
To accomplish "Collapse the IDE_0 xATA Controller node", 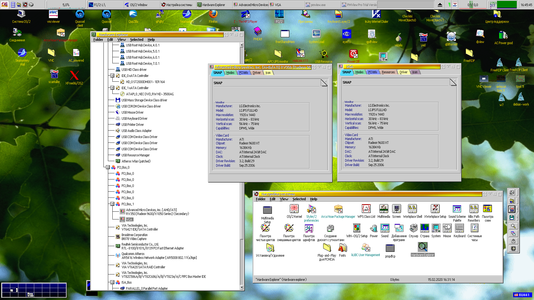I will [x=112, y=76].
